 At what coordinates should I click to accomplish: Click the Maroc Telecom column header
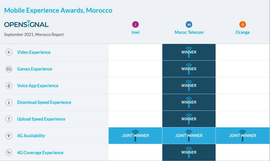[x=189, y=32]
